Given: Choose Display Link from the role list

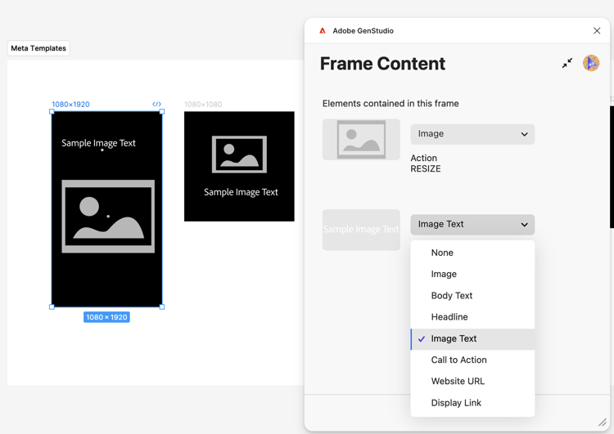Looking at the screenshot, I should click(x=472, y=403).
